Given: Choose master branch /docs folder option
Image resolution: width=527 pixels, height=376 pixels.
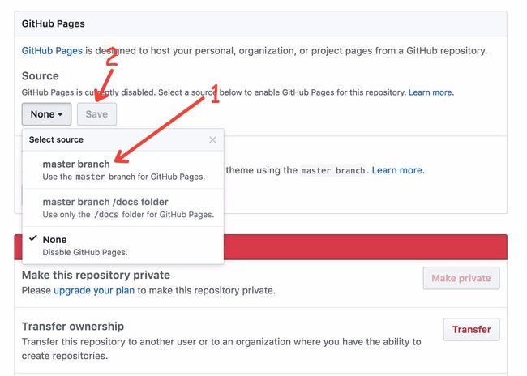Looking at the screenshot, I should pyautogui.click(x=123, y=207).
